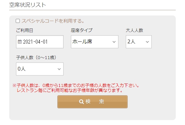Click the スペシャルコードを利用する。 label text

[x=53, y=21]
